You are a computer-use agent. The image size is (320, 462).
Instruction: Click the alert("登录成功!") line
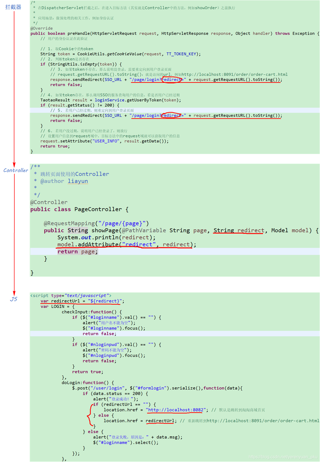(x=116, y=399)
